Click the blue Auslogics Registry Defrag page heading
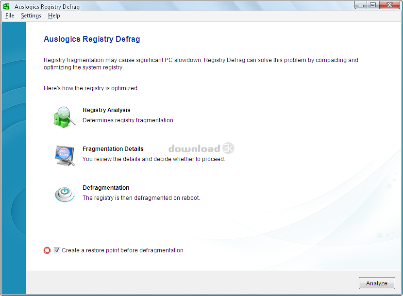The height and width of the screenshot is (296, 403). [x=92, y=39]
